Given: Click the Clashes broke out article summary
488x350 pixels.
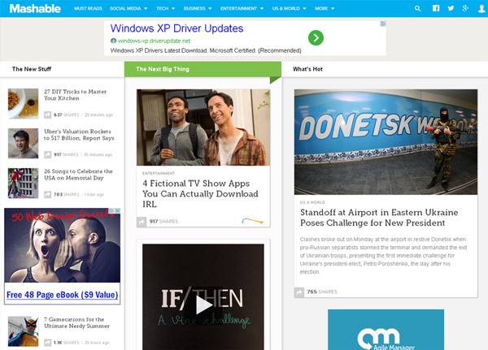Looking at the screenshot, I should coord(383,256).
